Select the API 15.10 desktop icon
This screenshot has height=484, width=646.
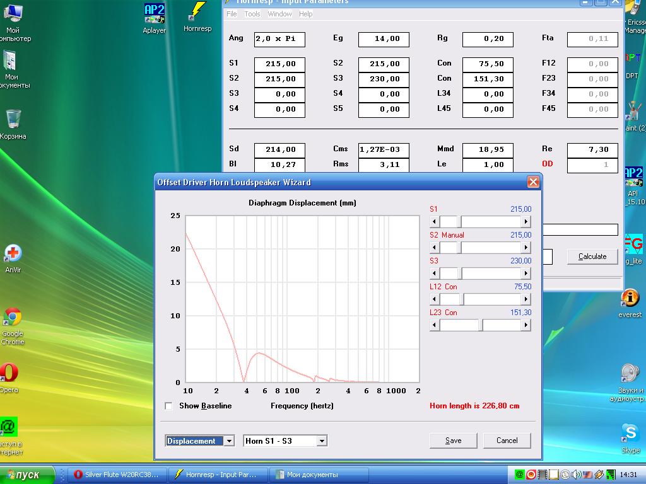635,186
